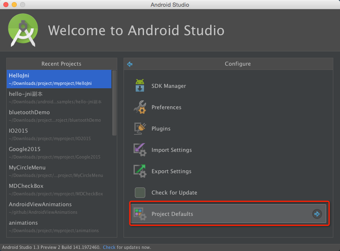Click the Preferences wrench icon
Screen dimensions: 340x251
[140, 107]
